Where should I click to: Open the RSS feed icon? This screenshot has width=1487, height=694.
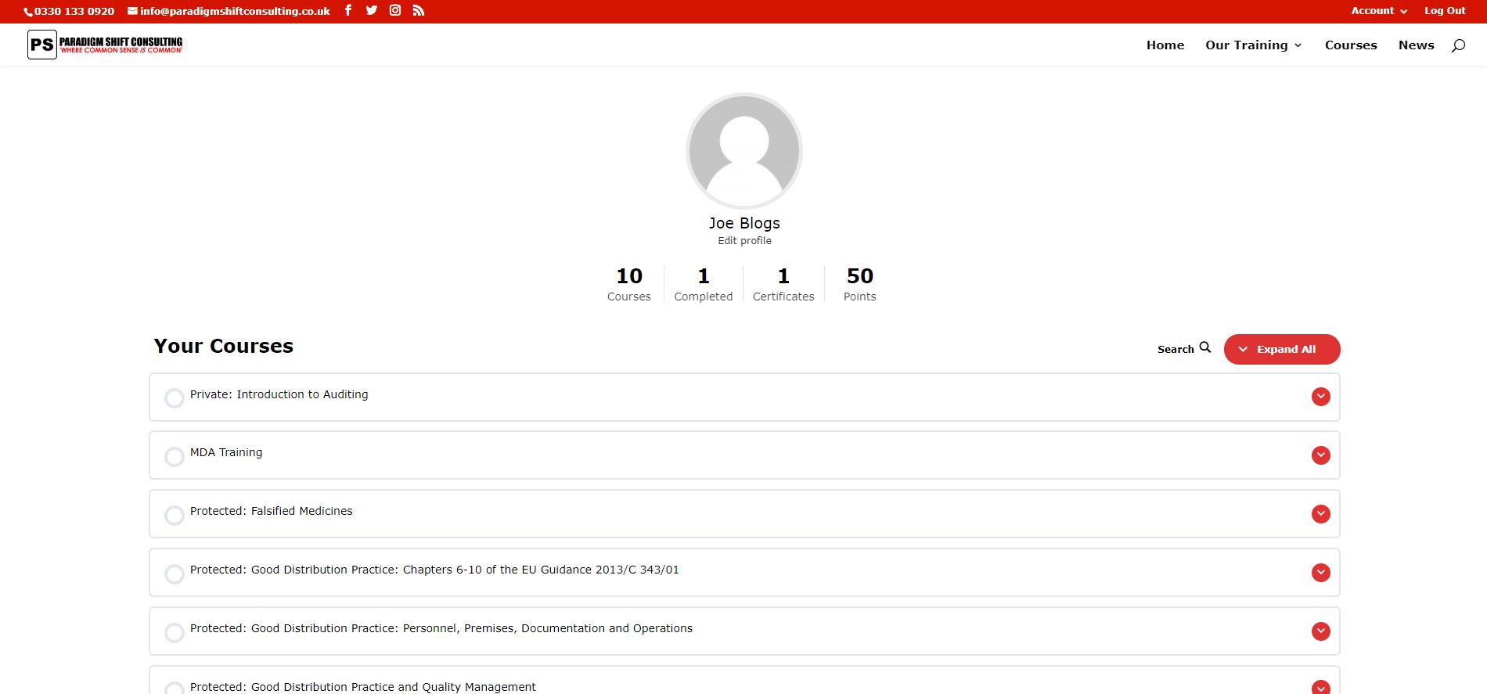tap(419, 10)
